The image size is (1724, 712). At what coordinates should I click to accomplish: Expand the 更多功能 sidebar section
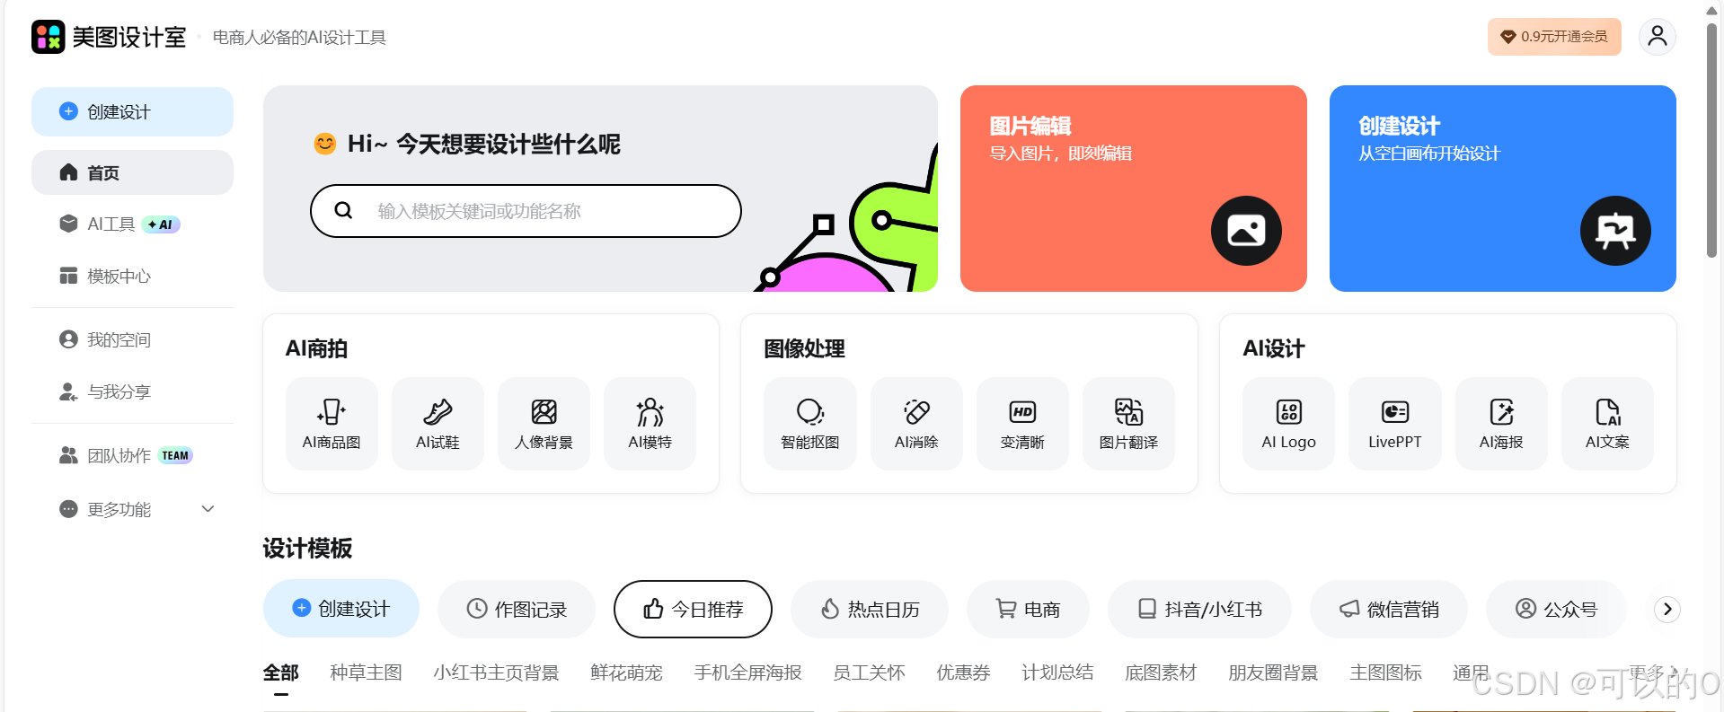(x=133, y=509)
